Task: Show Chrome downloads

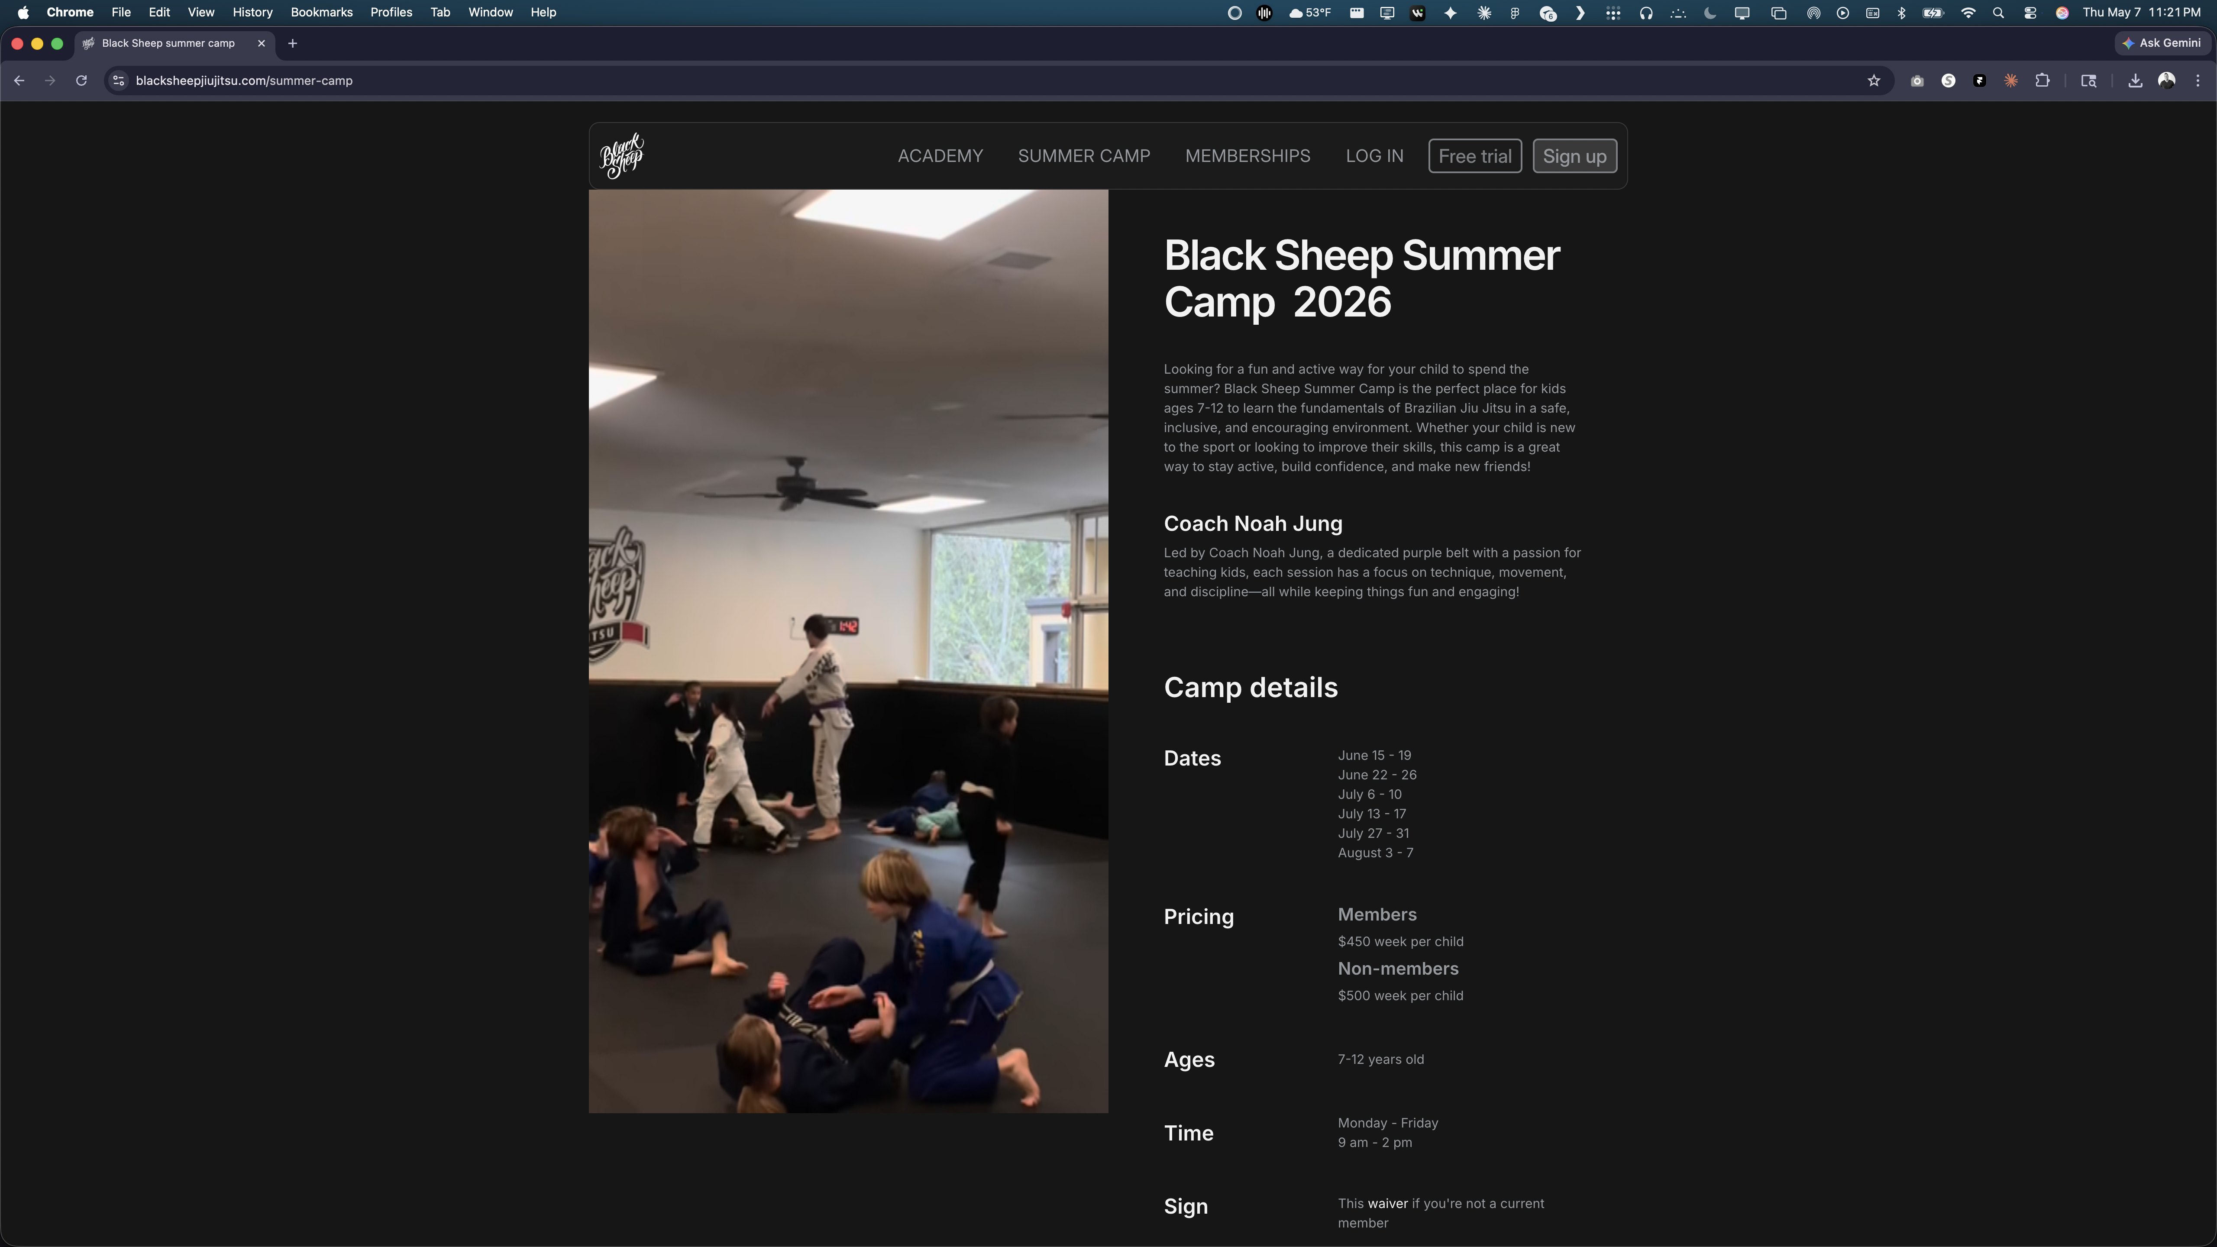Action: pos(2135,81)
